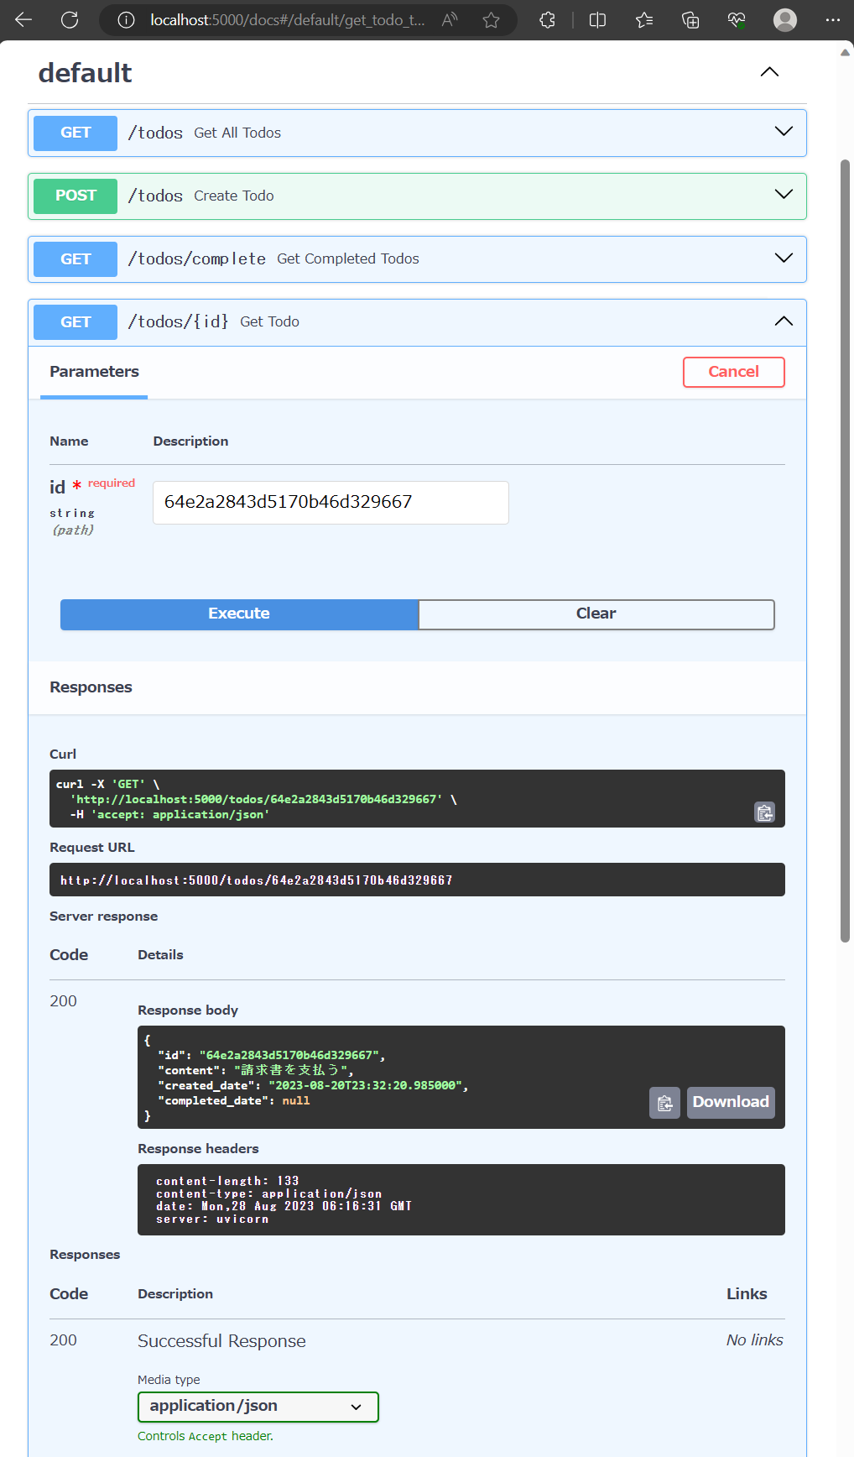Expand the POST /todos Create Todo row
The image size is (854, 1457).
[x=417, y=196]
